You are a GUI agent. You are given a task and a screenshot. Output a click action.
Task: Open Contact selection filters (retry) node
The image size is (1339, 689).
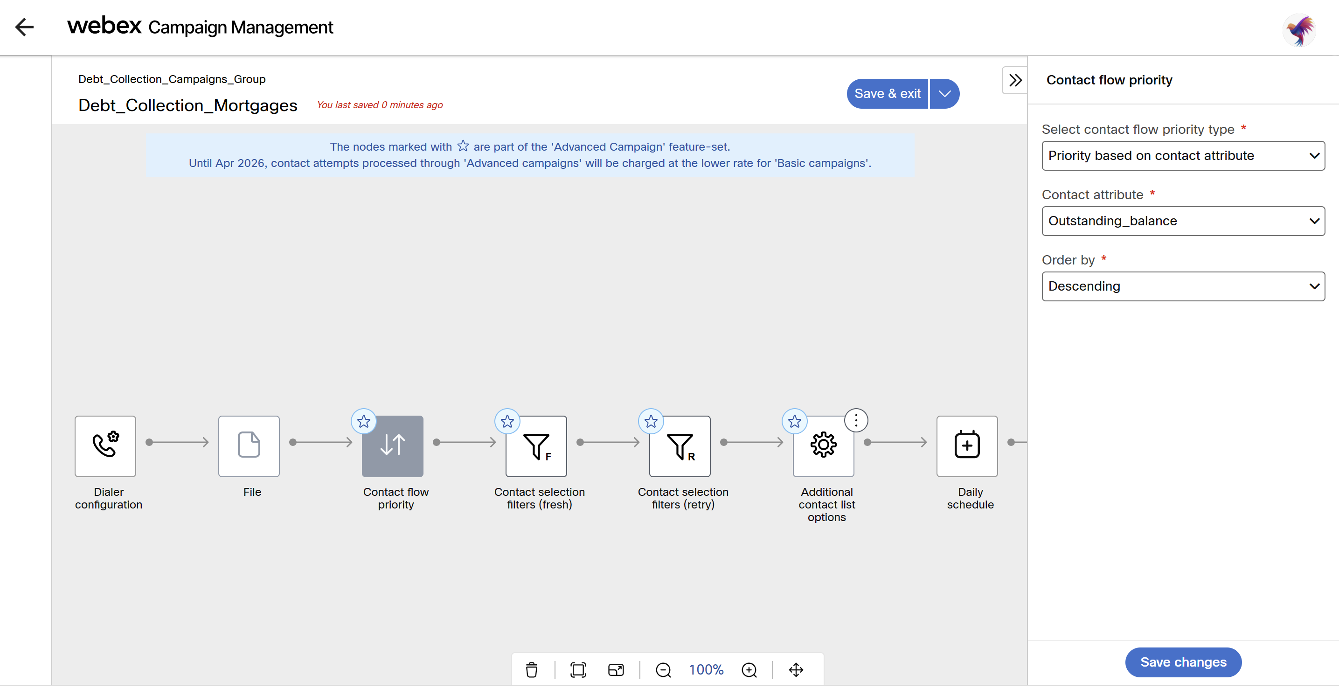(x=680, y=445)
